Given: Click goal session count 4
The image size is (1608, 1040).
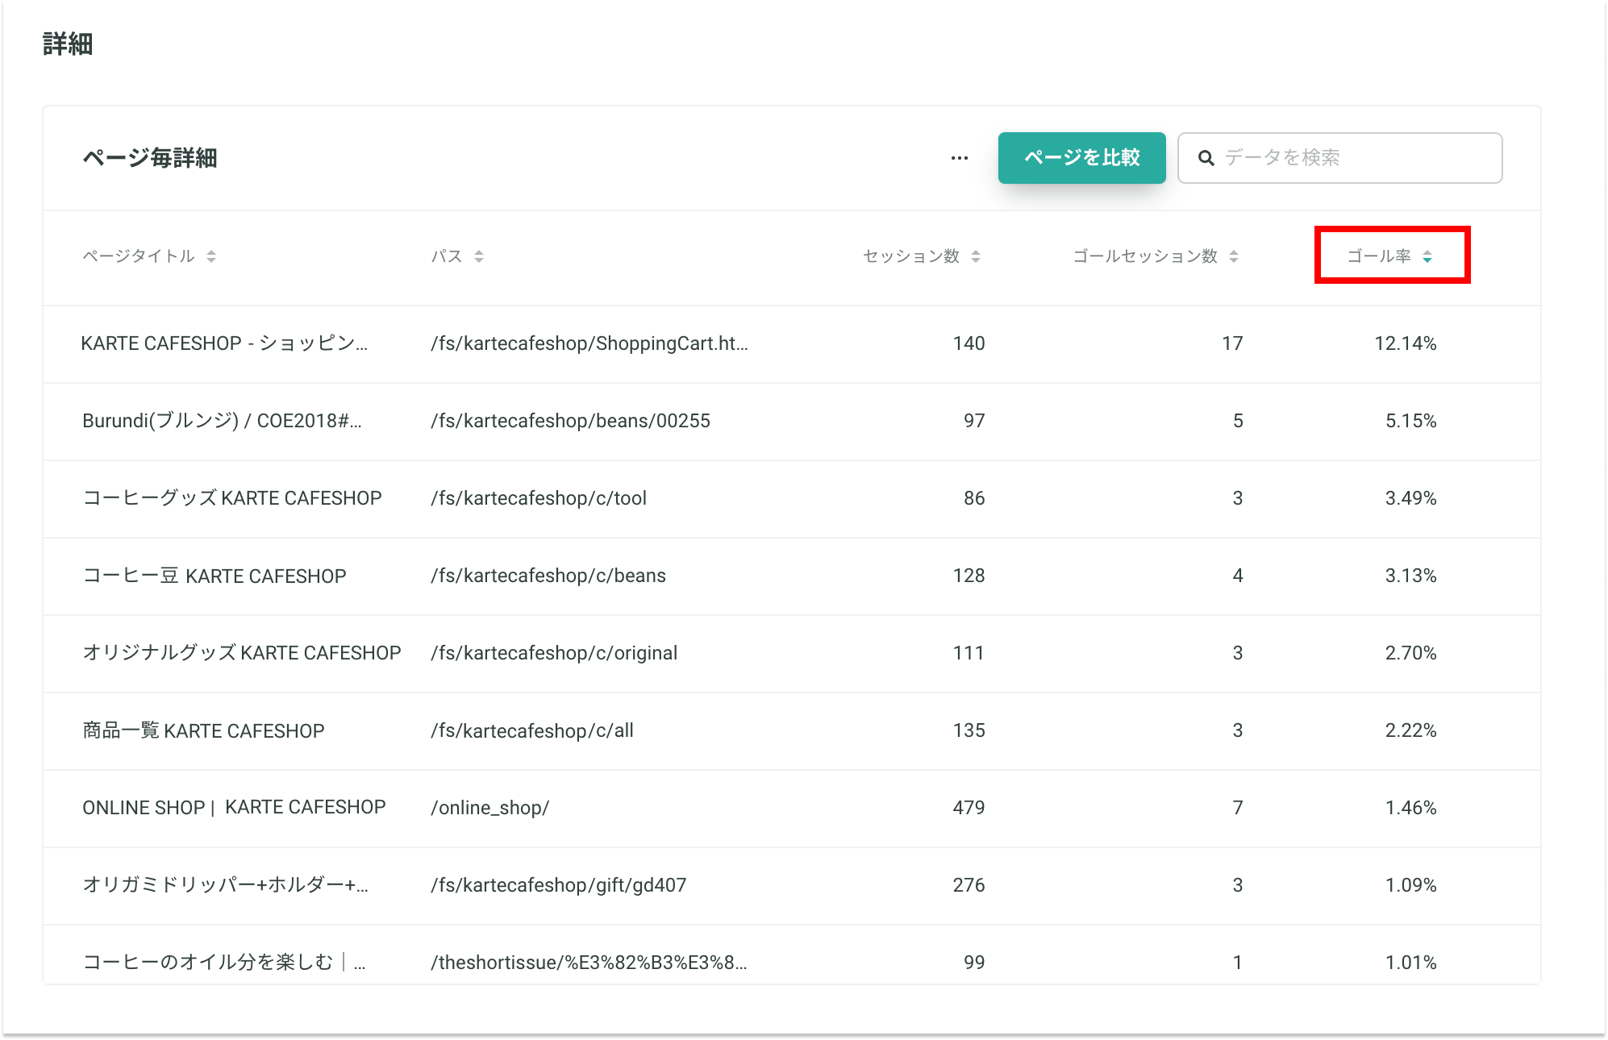Looking at the screenshot, I should (1238, 576).
